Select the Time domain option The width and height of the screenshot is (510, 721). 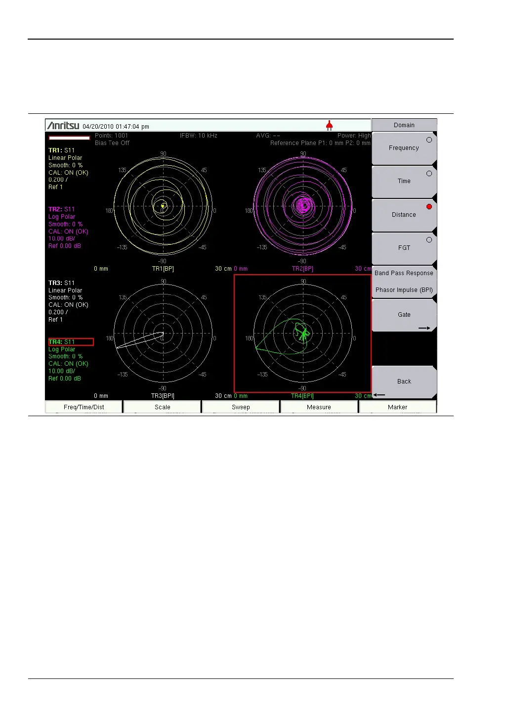(x=404, y=182)
